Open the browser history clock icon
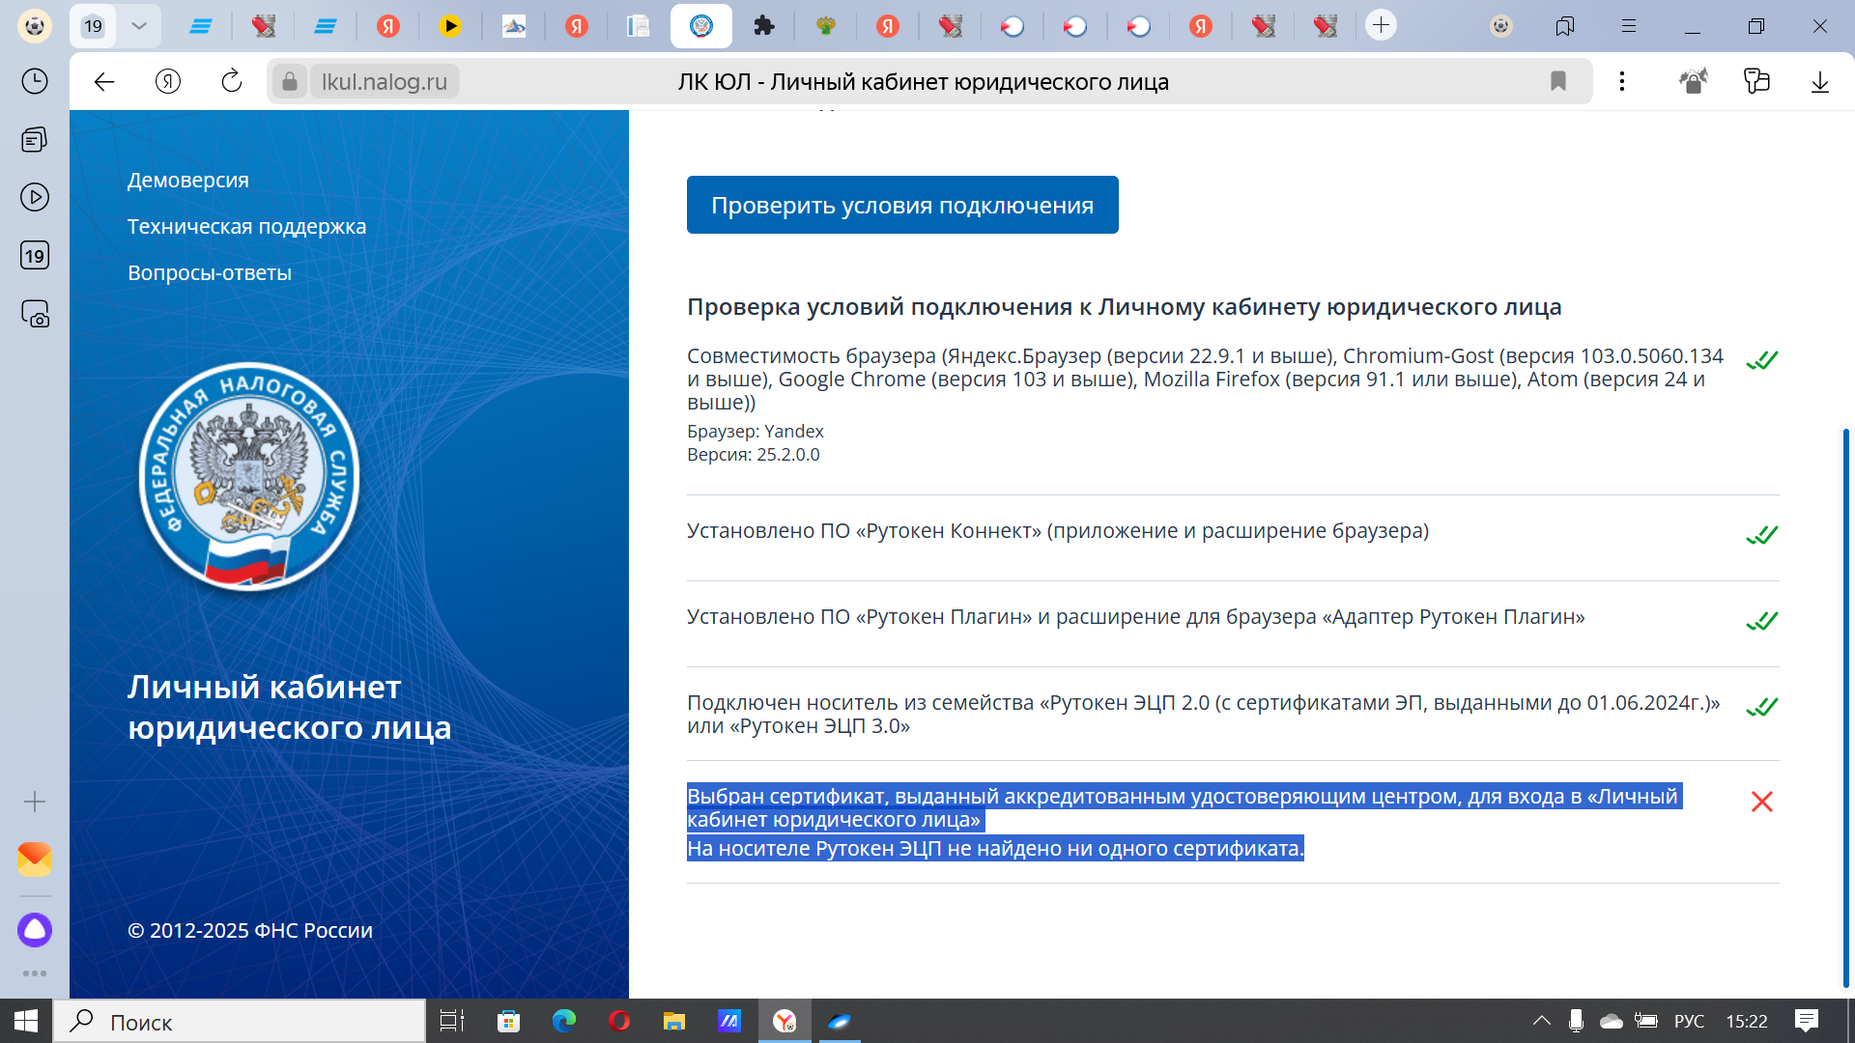The image size is (1855, 1043). point(35,81)
